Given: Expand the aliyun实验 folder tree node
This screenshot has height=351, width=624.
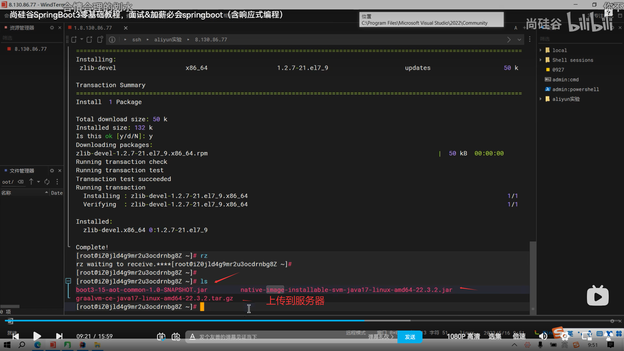Looking at the screenshot, I should [540, 99].
